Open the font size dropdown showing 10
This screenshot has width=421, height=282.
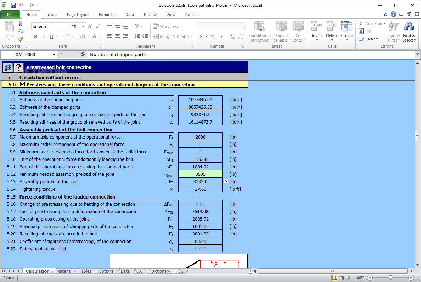click(x=84, y=26)
